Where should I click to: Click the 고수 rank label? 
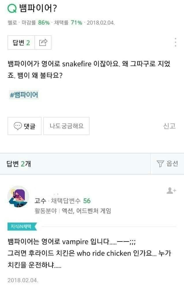pyautogui.click(x=40, y=201)
